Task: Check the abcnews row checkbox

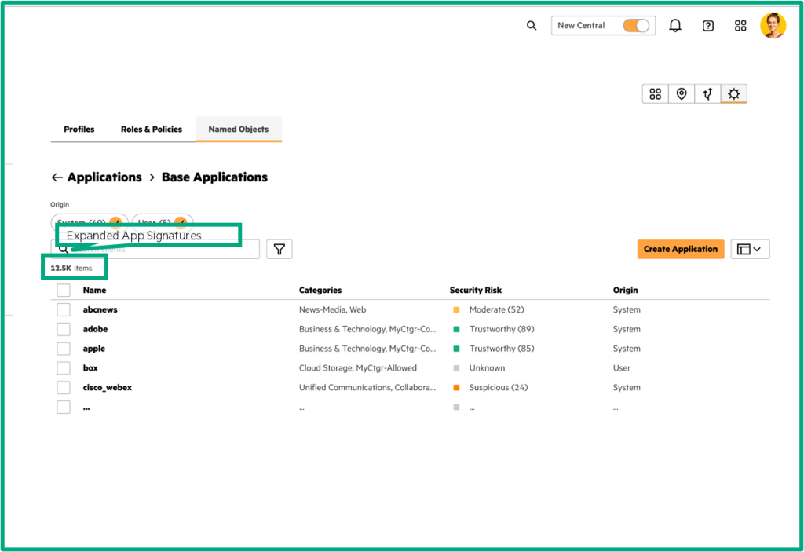Action: point(64,309)
